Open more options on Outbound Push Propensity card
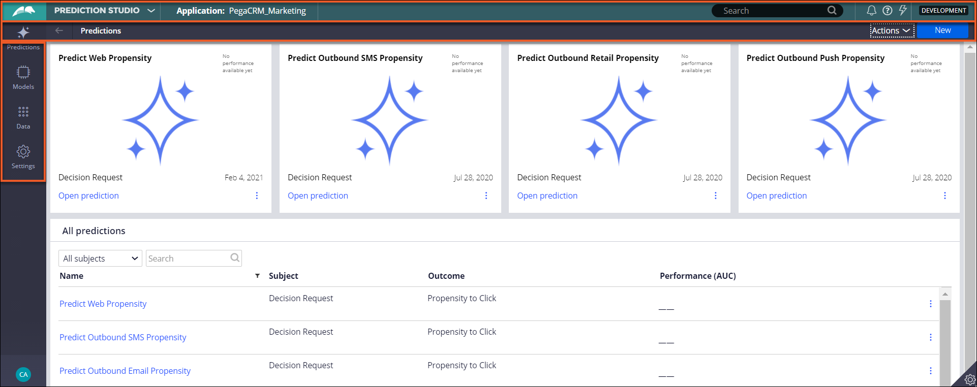This screenshot has height=387, width=977. [x=944, y=196]
